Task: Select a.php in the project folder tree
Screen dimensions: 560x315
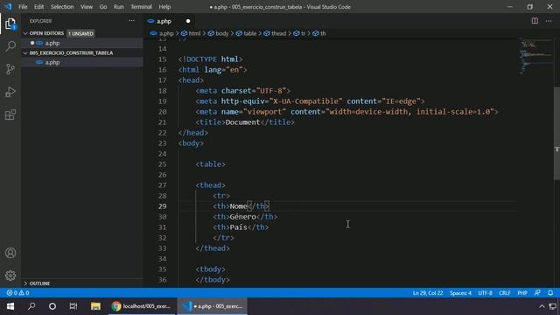Action: click(x=82, y=62)
